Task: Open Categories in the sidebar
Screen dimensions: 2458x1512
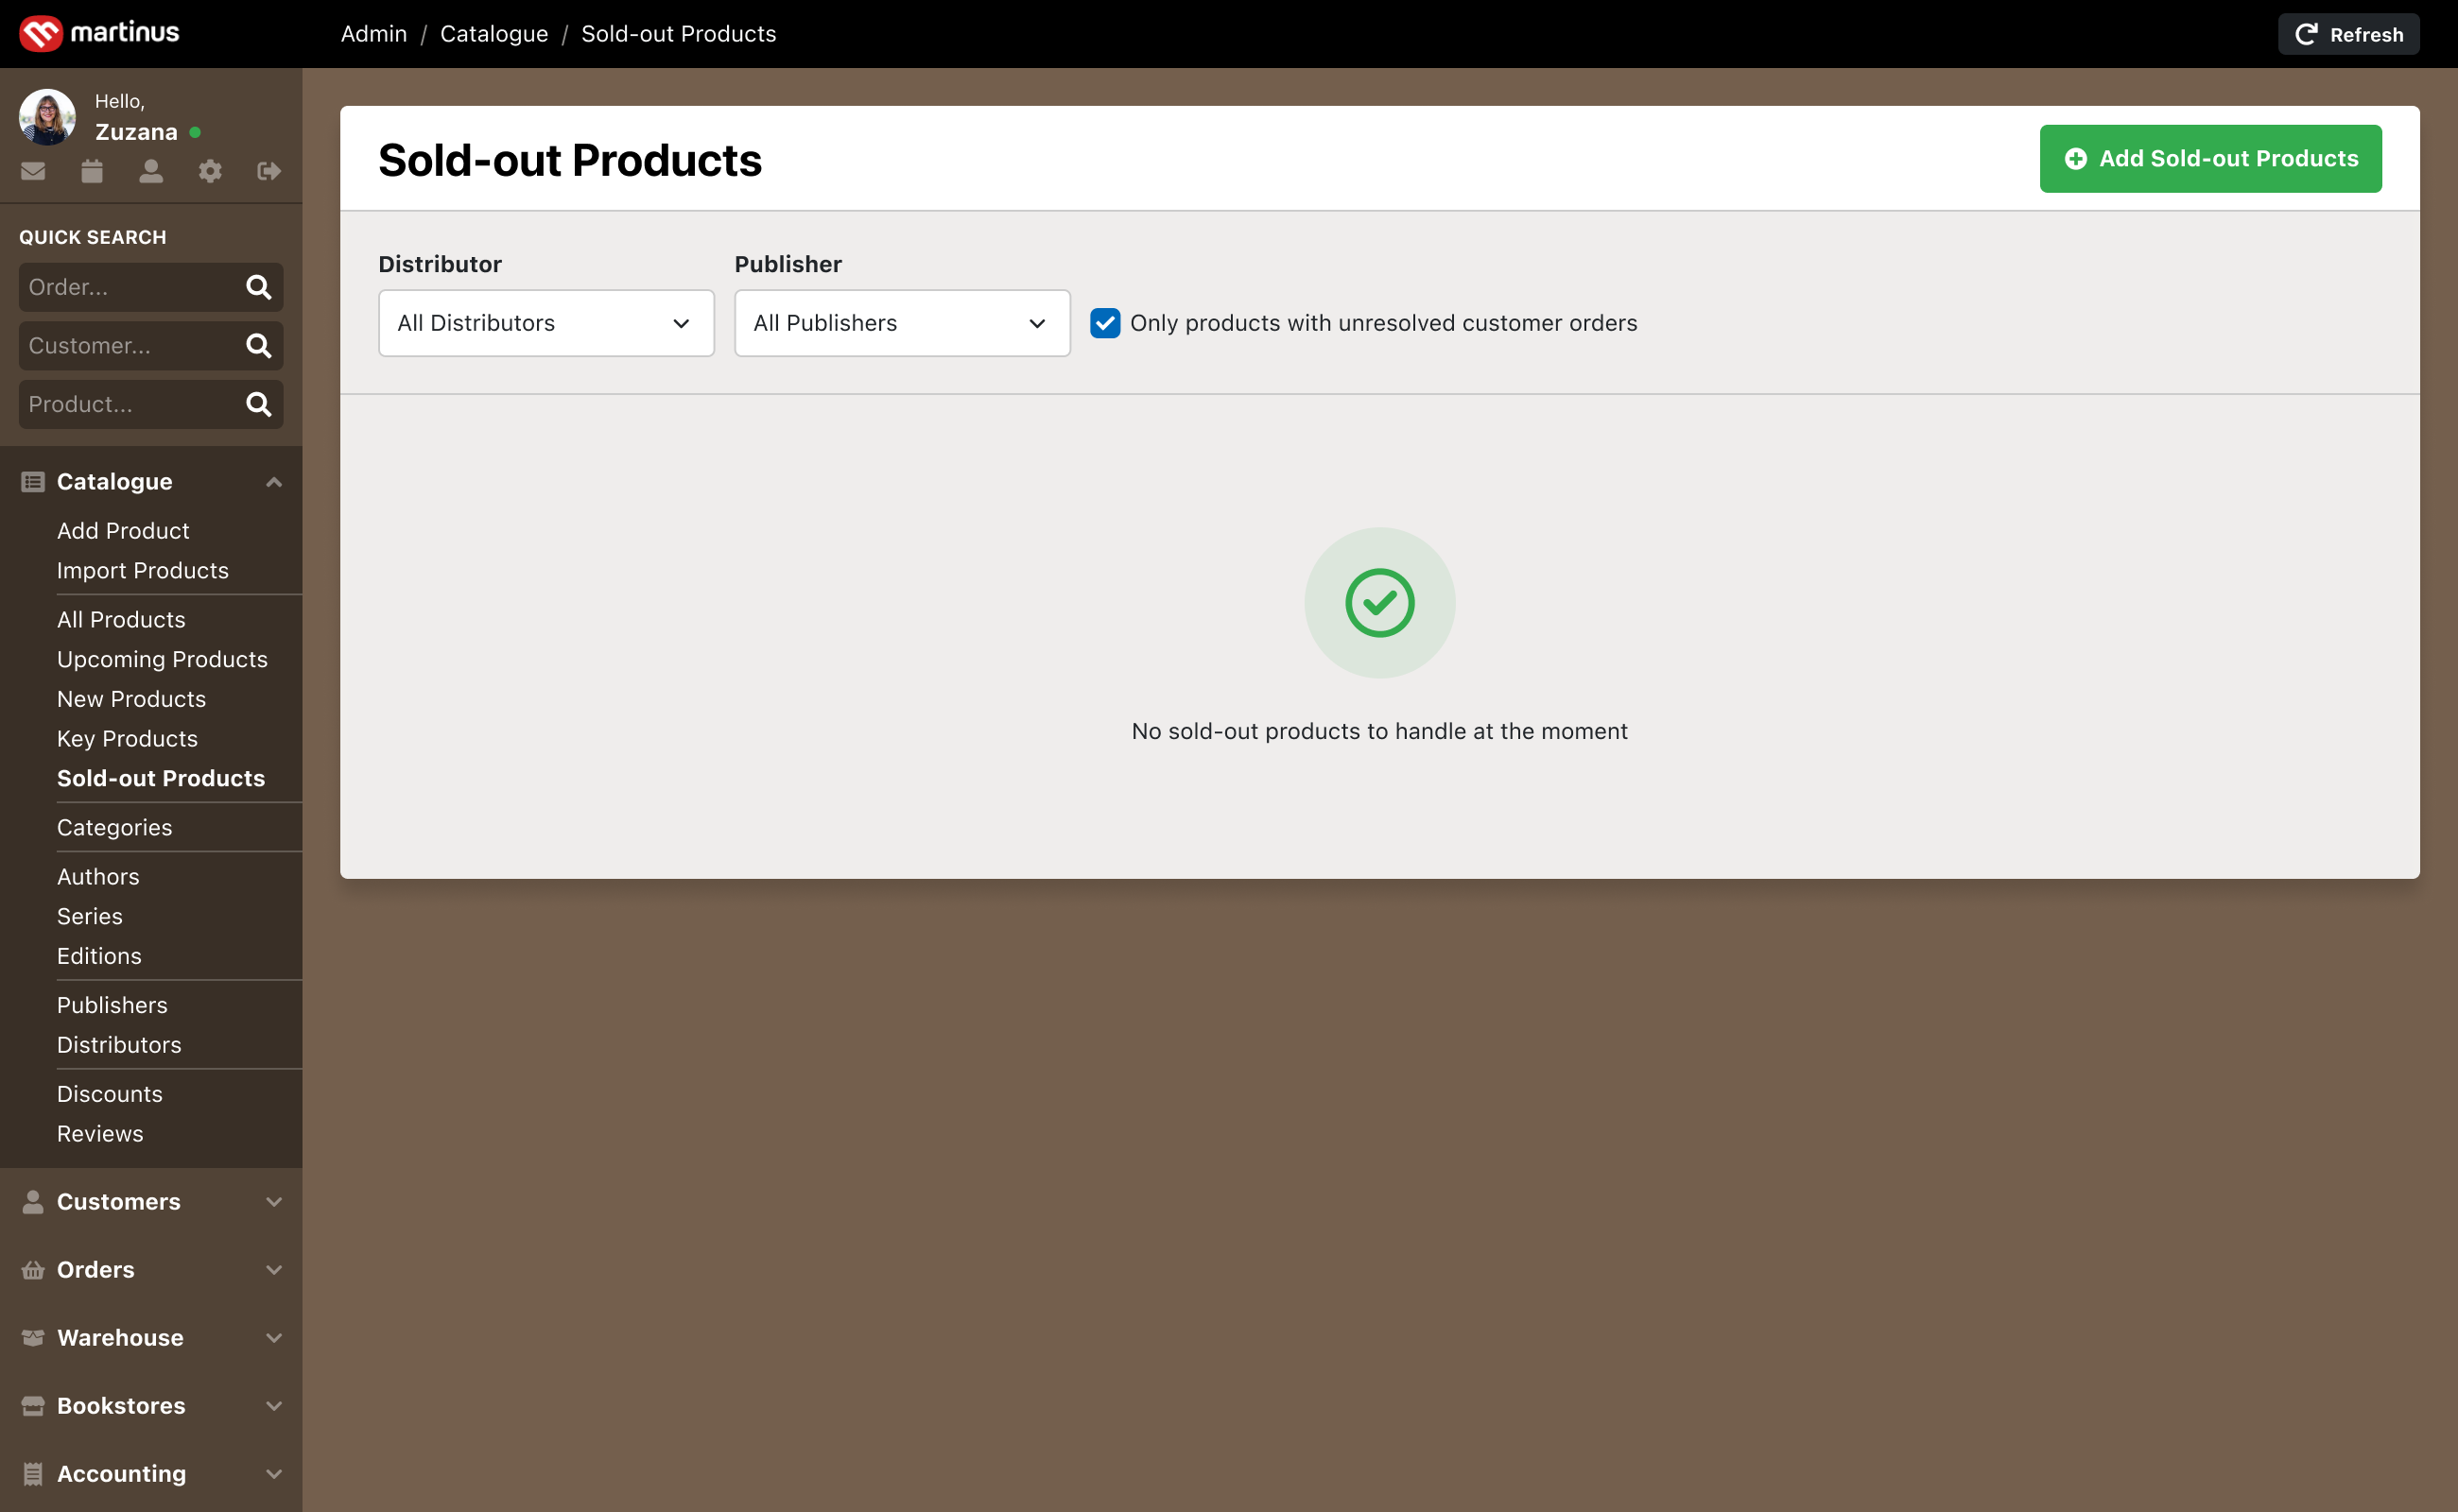Action: (x=114, y=828)
